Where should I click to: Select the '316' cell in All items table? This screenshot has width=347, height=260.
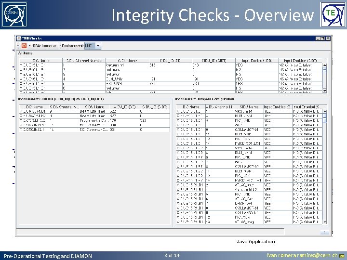point(171,65)
